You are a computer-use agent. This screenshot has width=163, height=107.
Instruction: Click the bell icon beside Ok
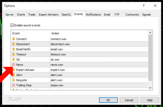pyautogui.click(x=13, y=59)
